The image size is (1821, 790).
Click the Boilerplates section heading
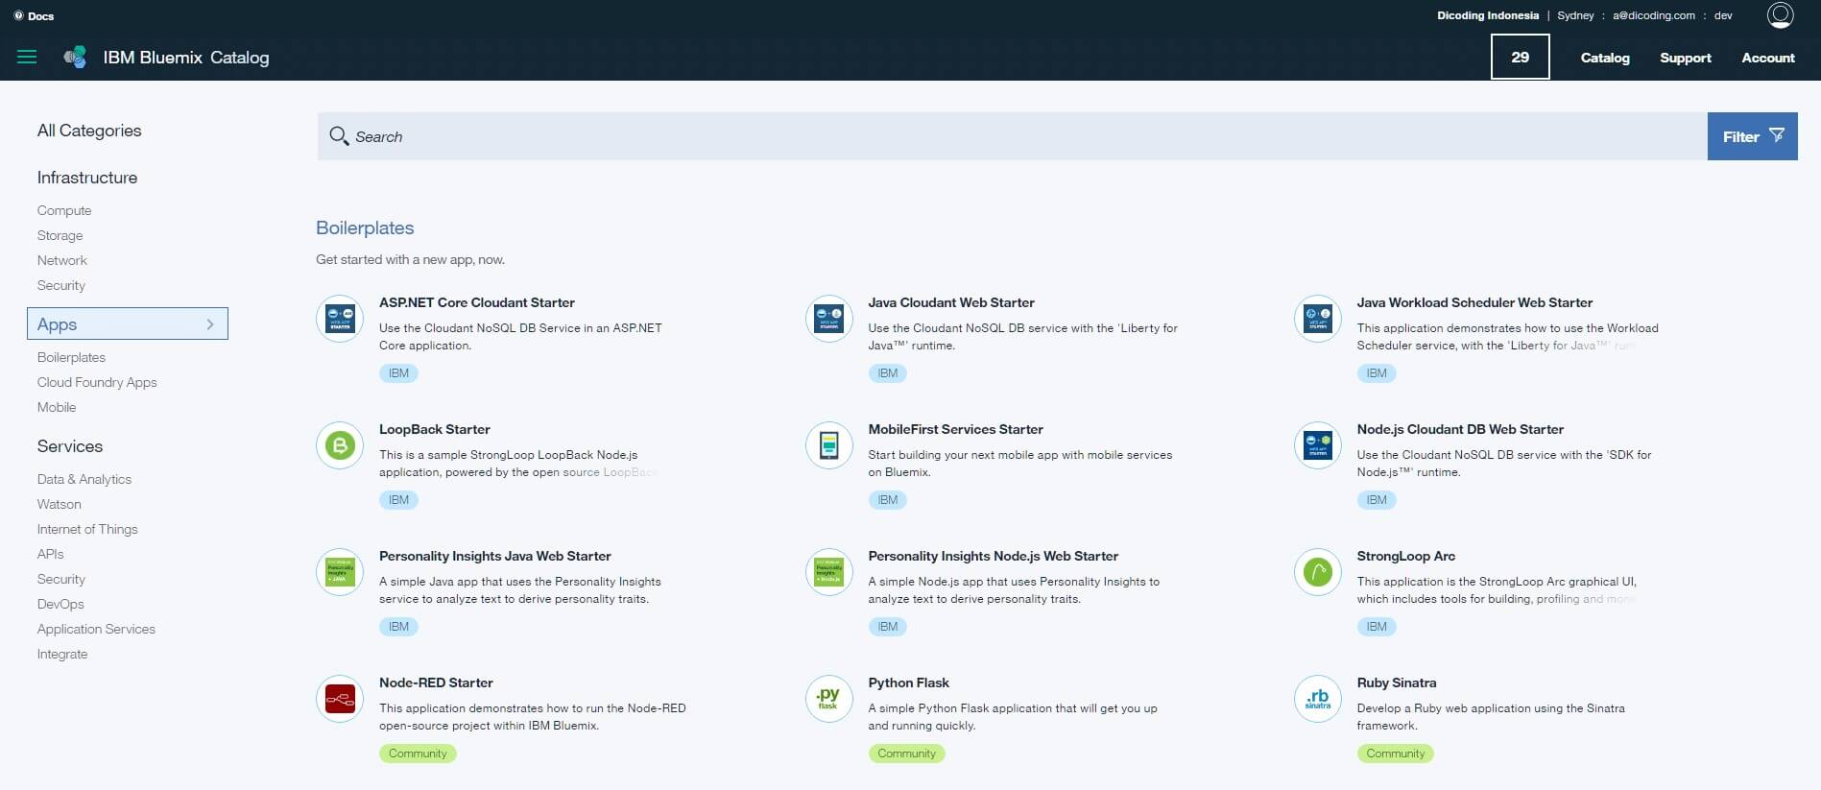[365, 227]
